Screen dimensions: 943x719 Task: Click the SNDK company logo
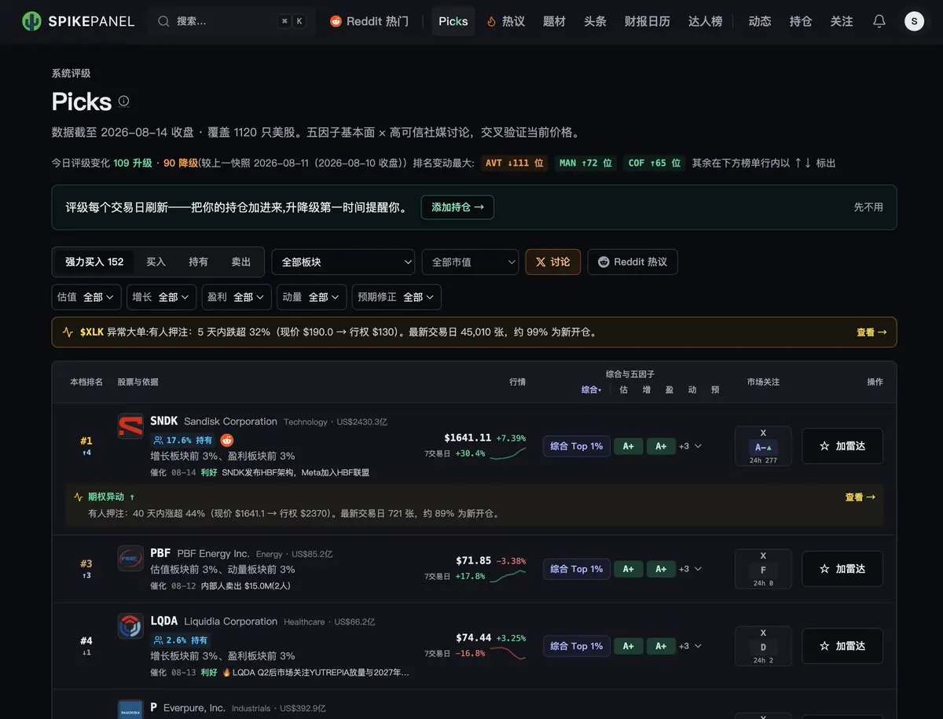[x=130, y=426]
